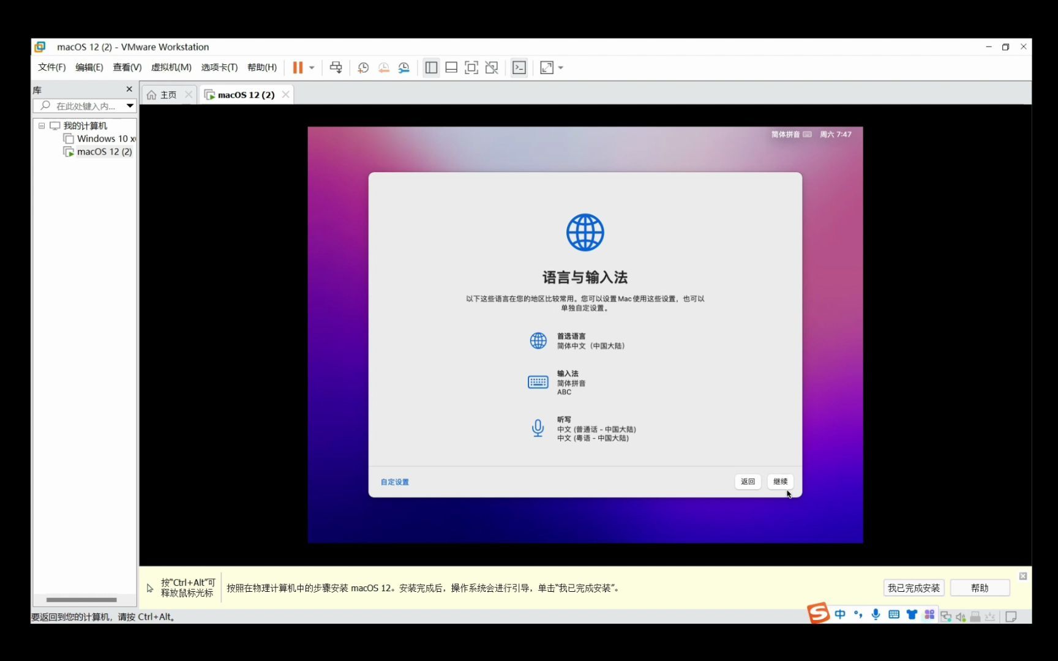Toggle the library sidebar panel
The width and height of the screenshot is (1058, 661).
(431, 67)
